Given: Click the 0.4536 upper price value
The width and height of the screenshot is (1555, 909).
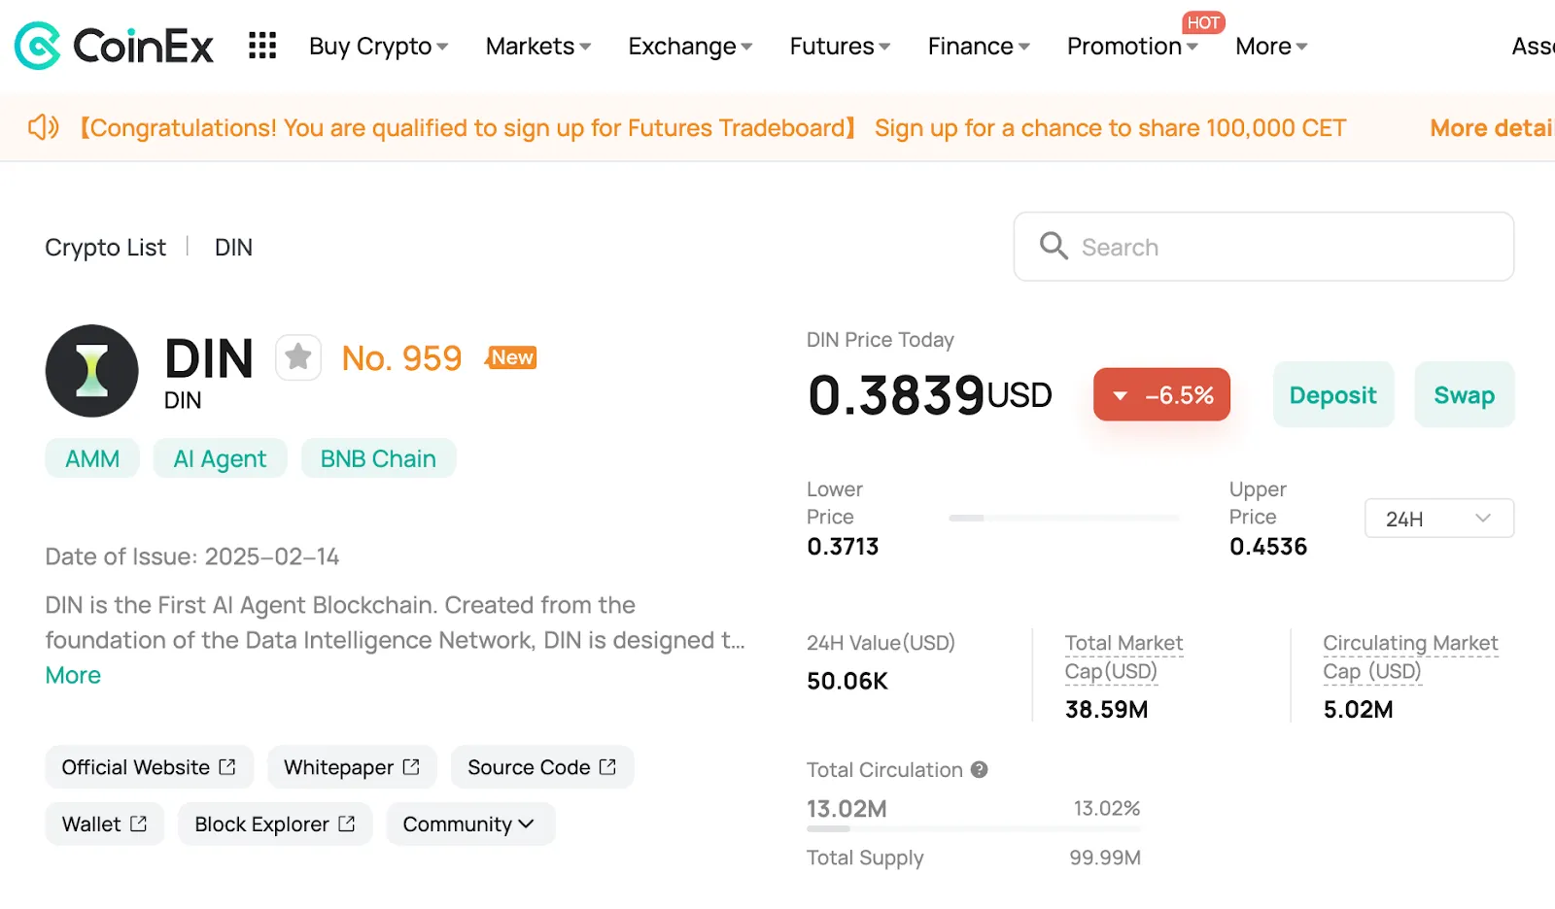Looking at the screenshot, I should pos(1268,547).
